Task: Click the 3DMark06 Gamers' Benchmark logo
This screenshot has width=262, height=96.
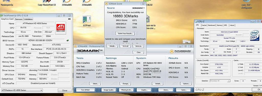Action: (90, 51)
